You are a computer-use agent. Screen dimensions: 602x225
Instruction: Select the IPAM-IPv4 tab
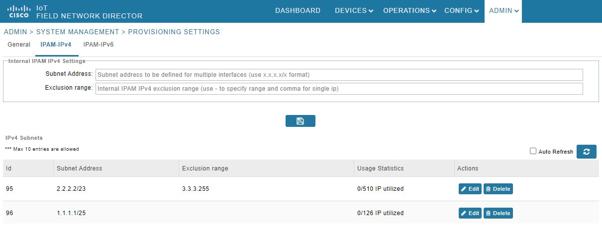56,45
